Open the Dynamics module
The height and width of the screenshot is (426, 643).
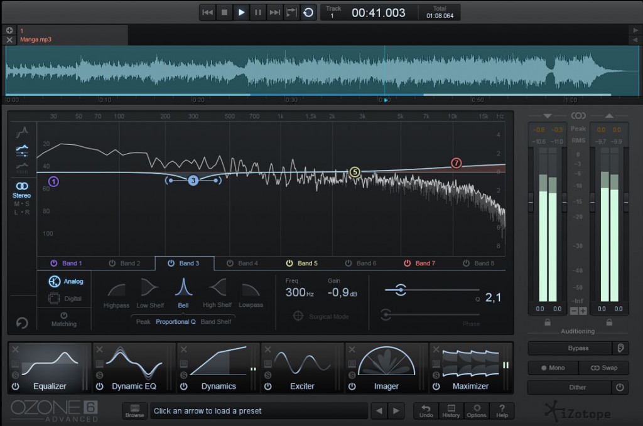click(x=218, y=368)
